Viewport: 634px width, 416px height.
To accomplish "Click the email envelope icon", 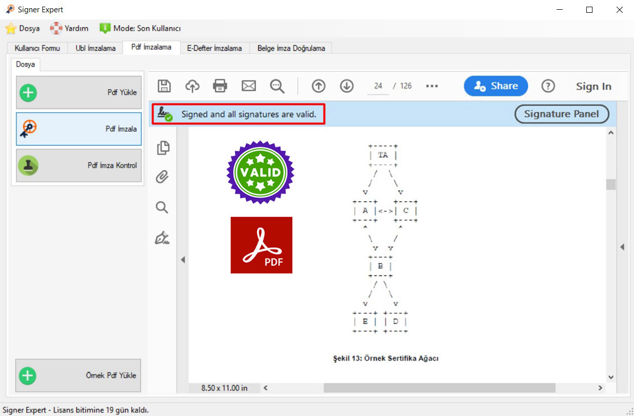I will click(x=249, y=86).
